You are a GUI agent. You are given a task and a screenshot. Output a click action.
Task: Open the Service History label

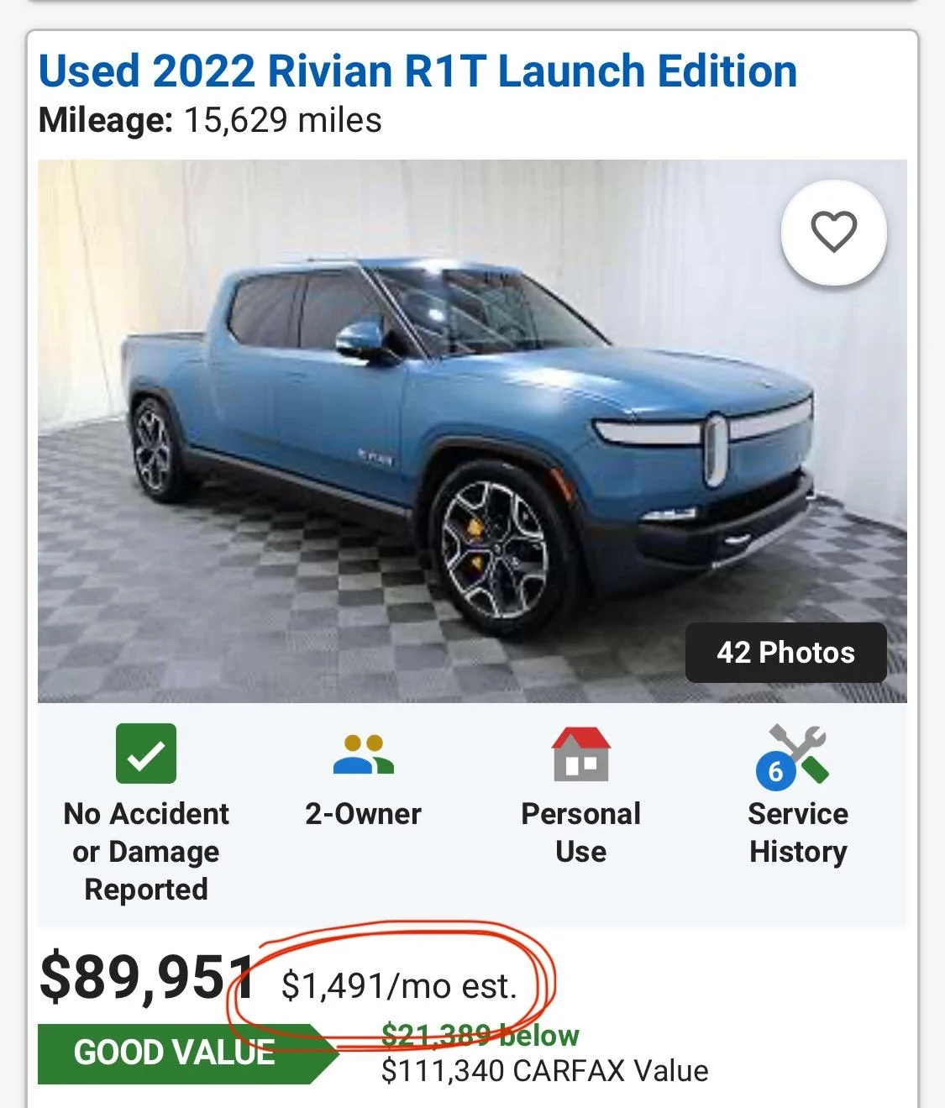798,832
